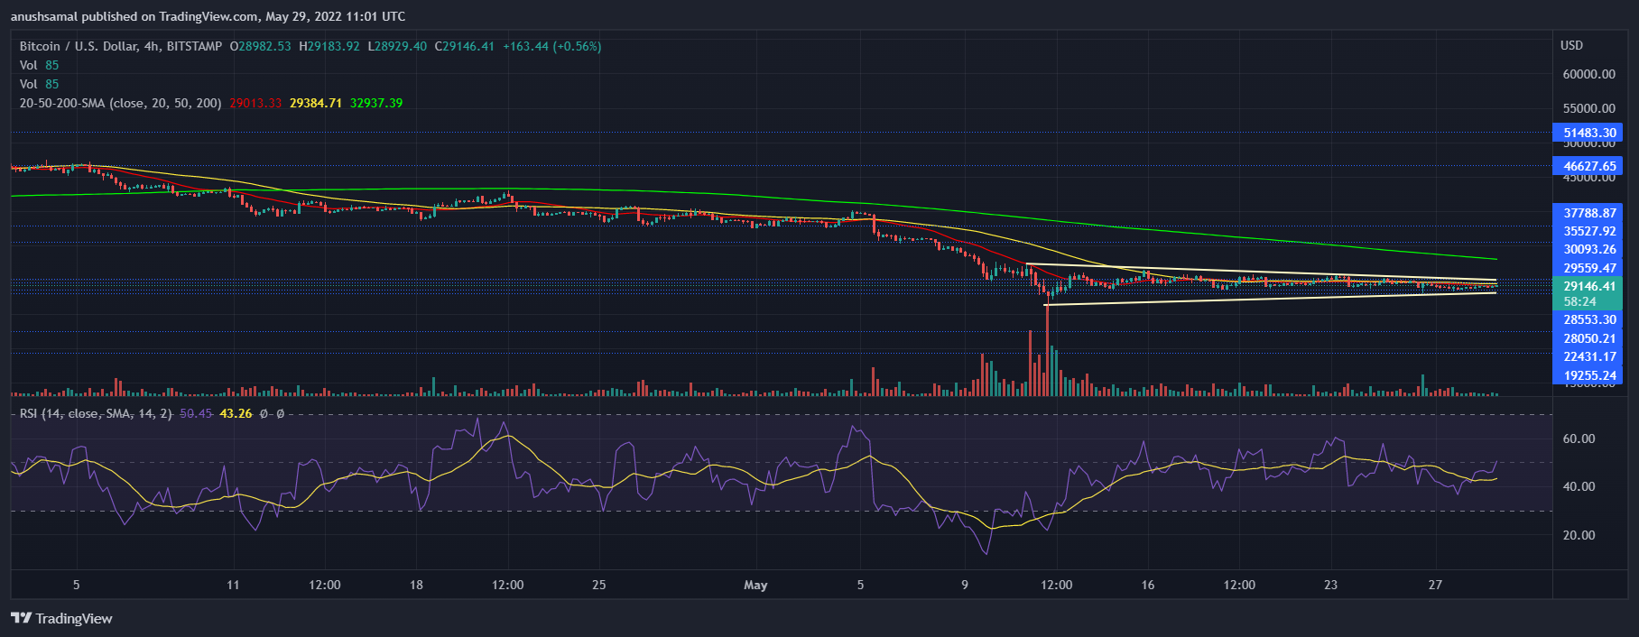Click the green 200-SMA value 32937.39
This screenshot has height=637, width=1639.
376,103
